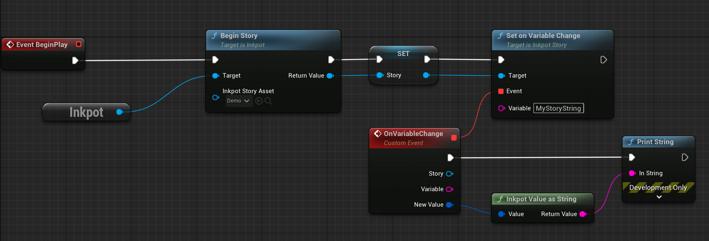Click Event BeginPlay output delegate red pin
709x241 pixels.
[79, 44]
